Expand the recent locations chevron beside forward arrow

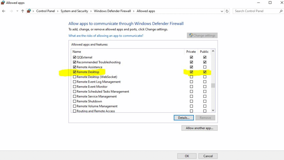click(17, 11)
